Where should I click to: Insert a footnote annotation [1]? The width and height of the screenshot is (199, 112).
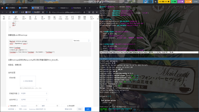72,17
